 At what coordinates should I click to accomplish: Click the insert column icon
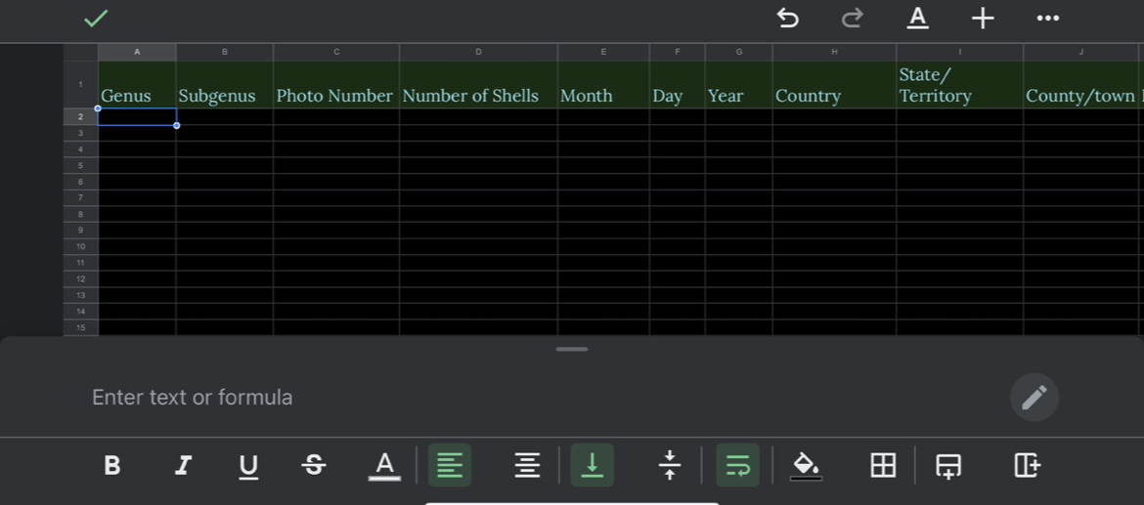pyautogui.click(x=1027, y=466)
